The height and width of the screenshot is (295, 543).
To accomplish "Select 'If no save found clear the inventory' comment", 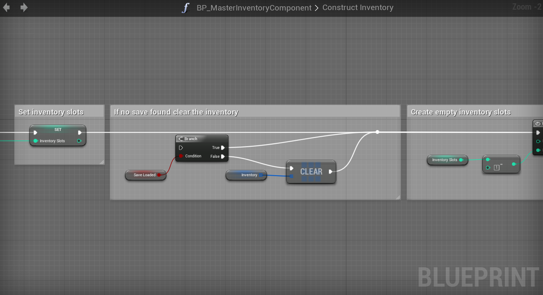I will (x=255, y=112).
